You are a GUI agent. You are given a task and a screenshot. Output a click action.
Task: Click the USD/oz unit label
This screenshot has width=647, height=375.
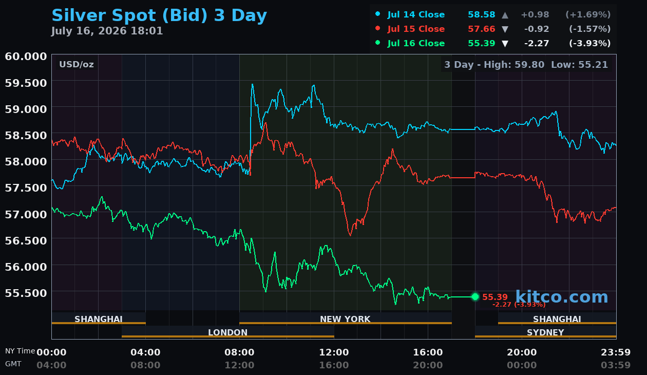(77, 65)
